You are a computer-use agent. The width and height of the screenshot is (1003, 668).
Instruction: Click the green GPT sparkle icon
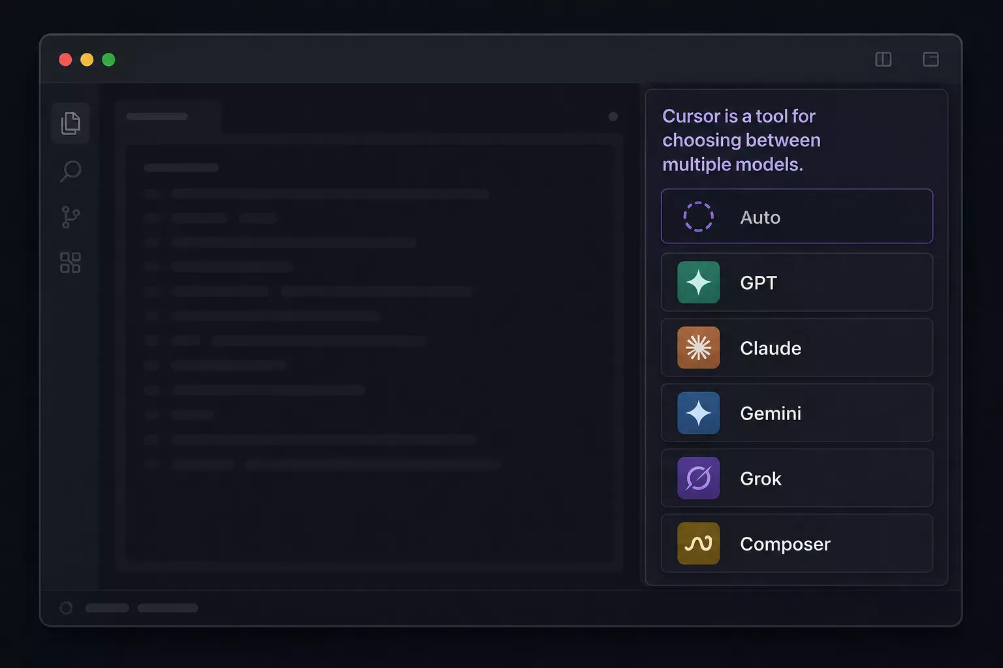pos(698,282)
